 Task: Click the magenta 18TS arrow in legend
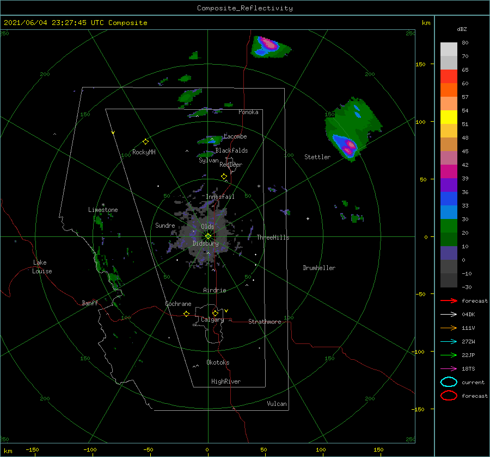coord(449,369)
